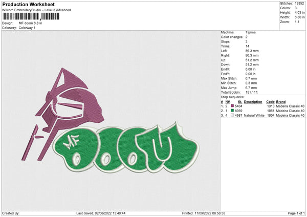Click the Width value '6.80 in'
Screen dimensions: 307x217
[x=299, y=17]
